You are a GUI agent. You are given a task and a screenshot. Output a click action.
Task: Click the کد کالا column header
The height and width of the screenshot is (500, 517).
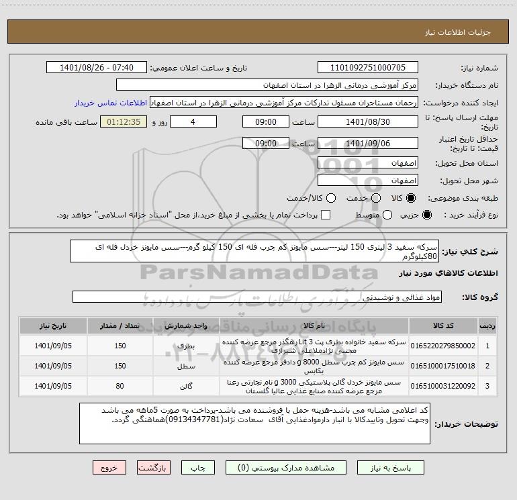pos(443,326)
